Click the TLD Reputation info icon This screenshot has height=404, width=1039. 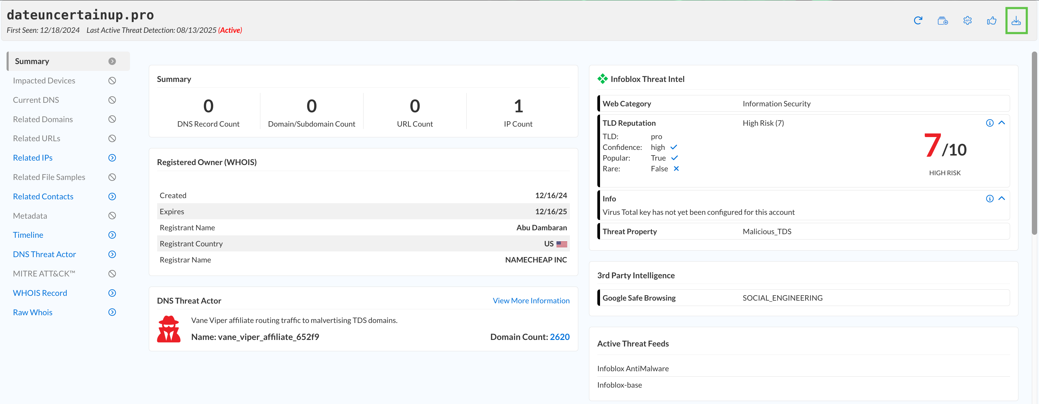(989, 123)
